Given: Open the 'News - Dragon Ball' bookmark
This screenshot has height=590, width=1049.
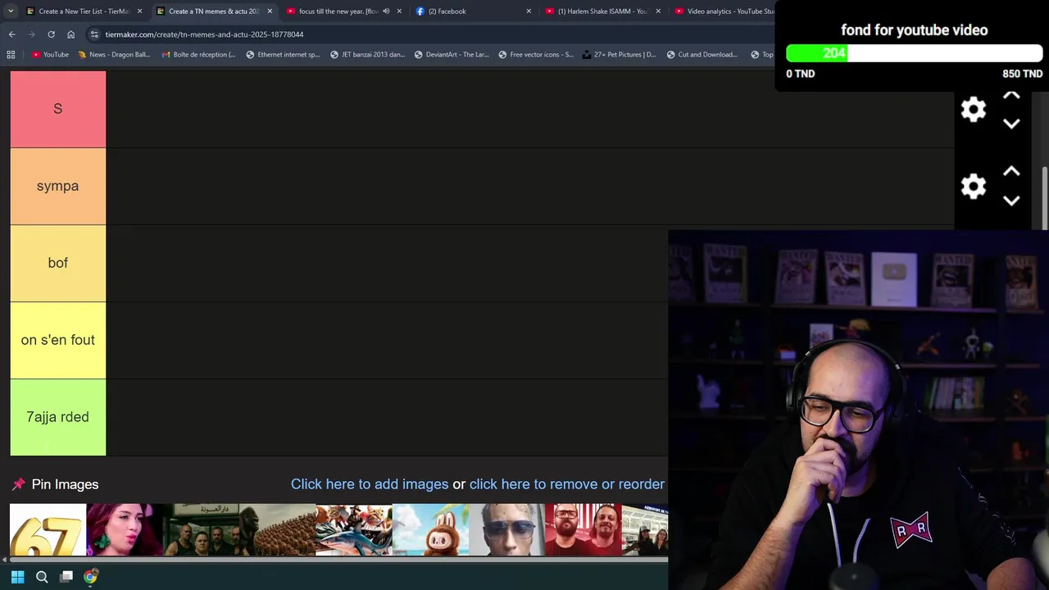Looking at the screenshot, I should (x=114, y=55).
